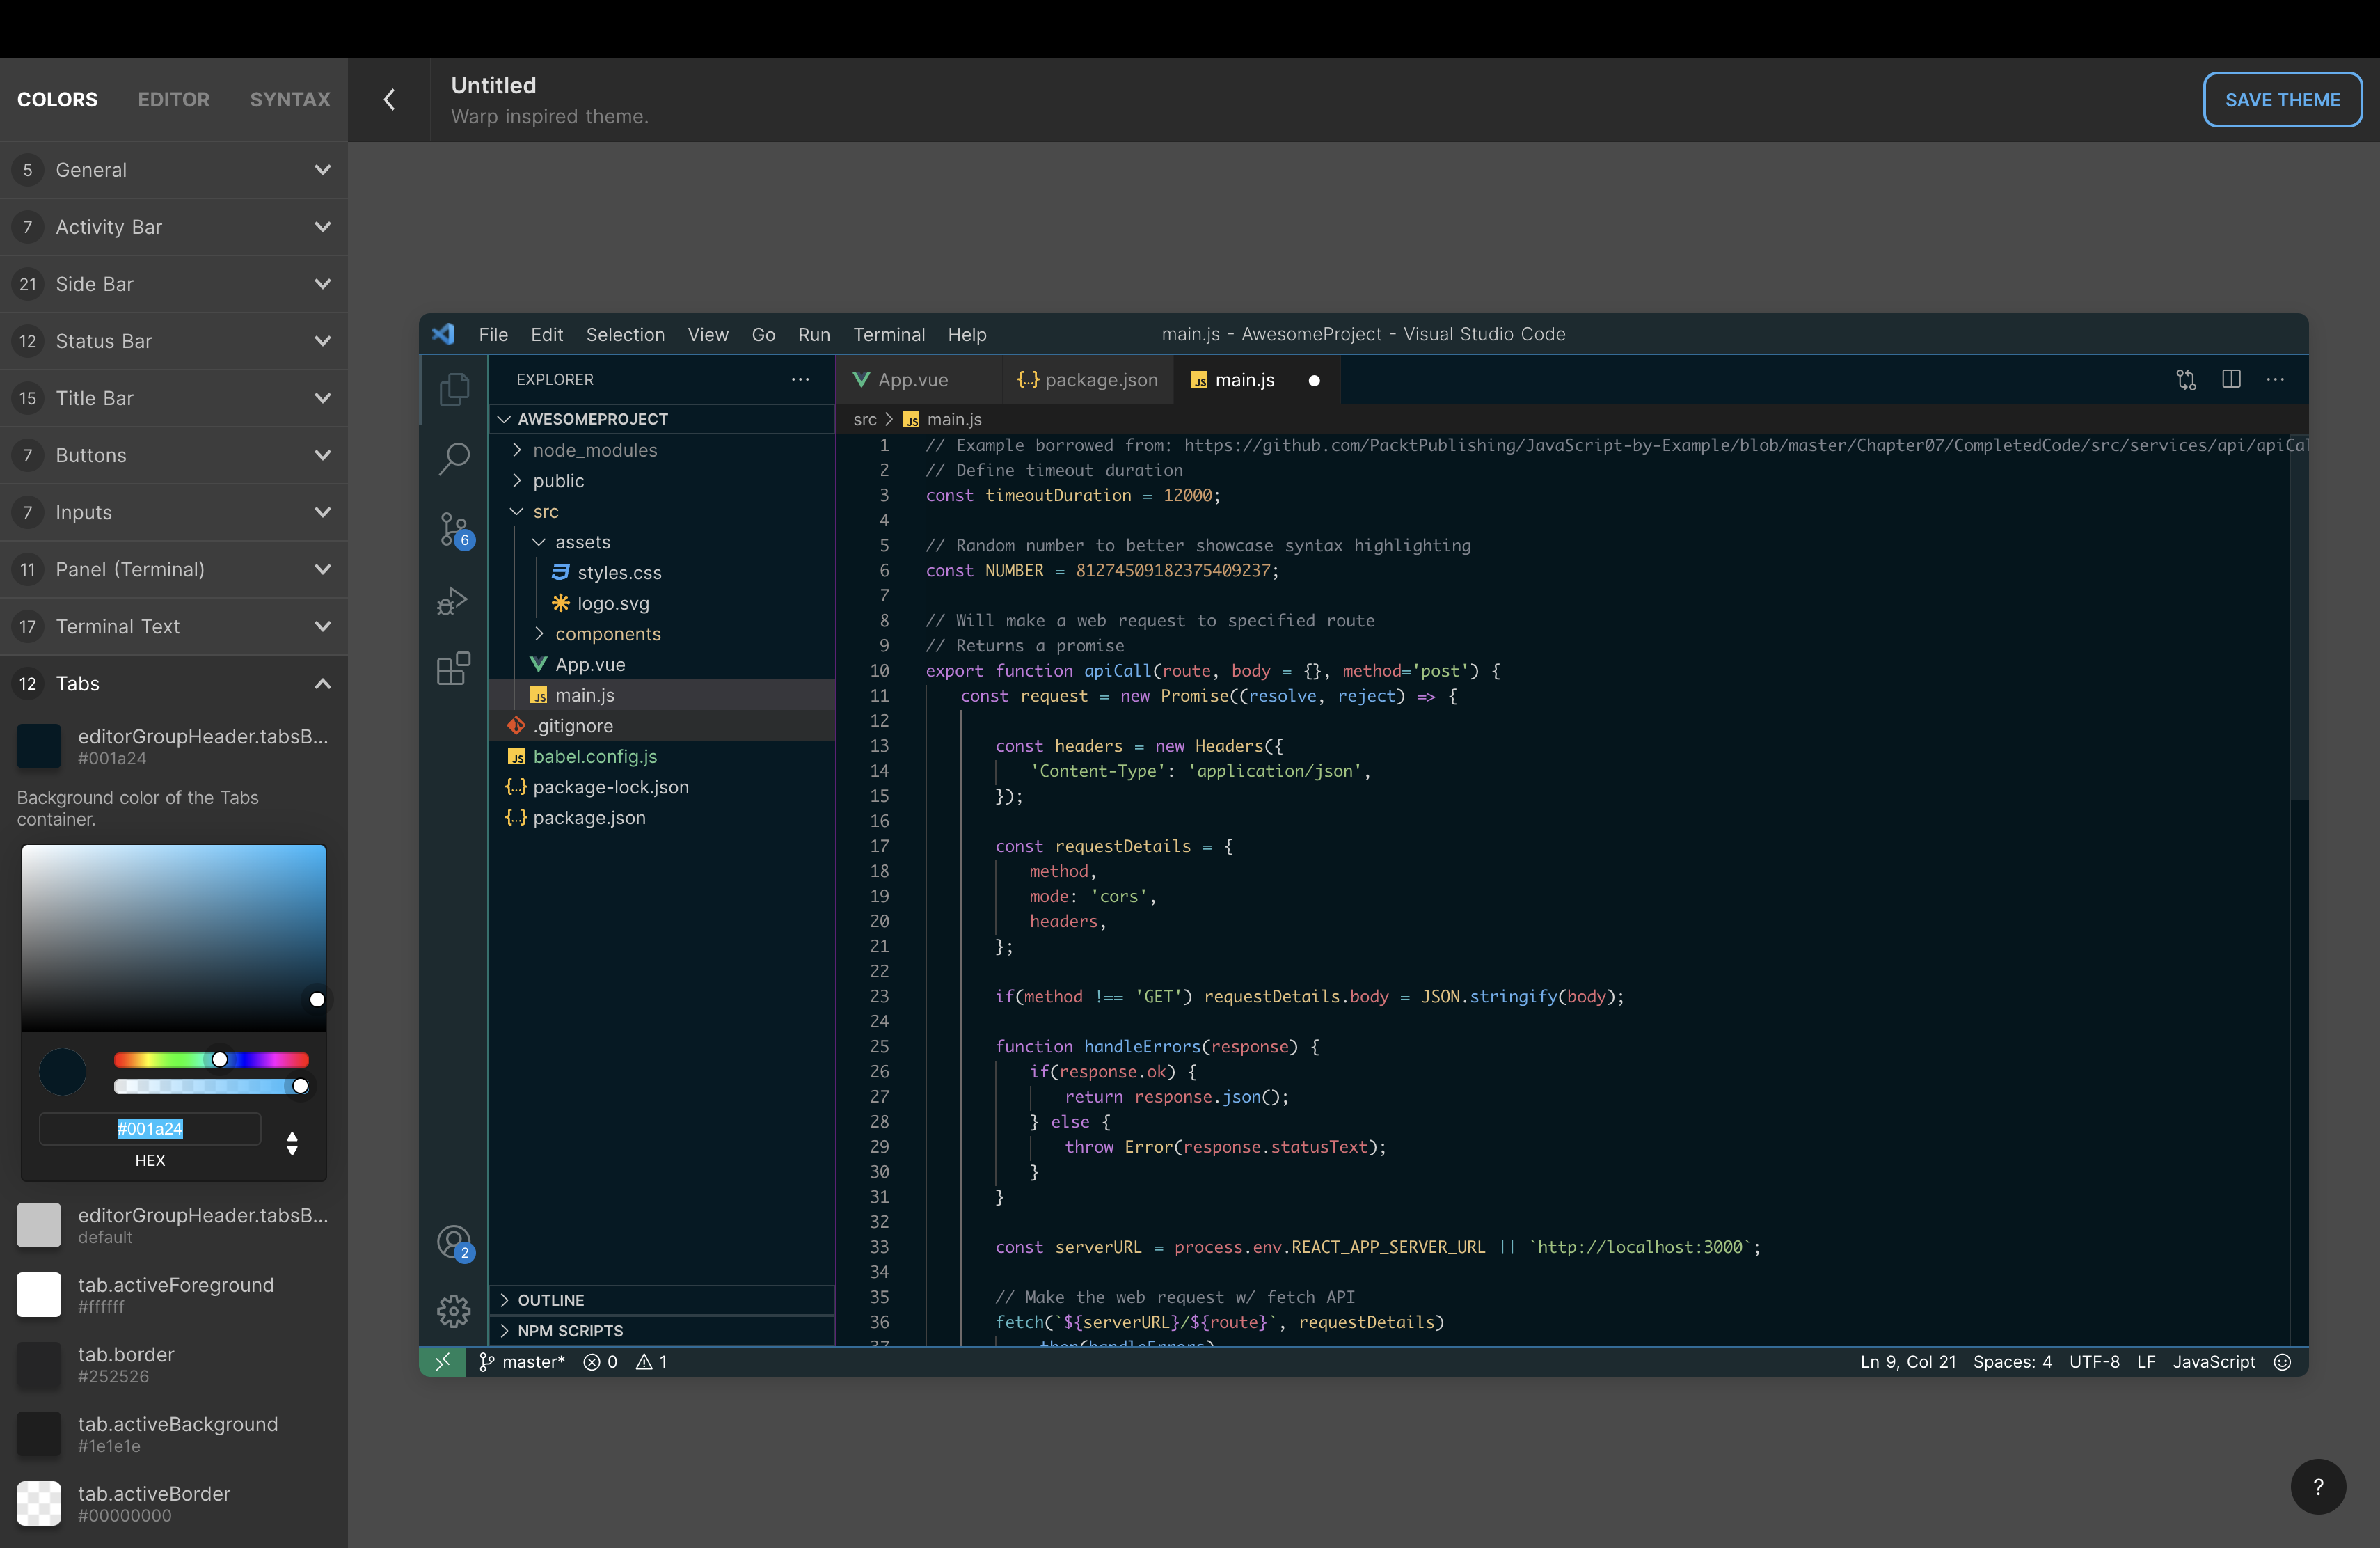Image resolution: width=2380 pixels, height=1548 pixels.
Task: Open the Run and Debug icon
Action: point(453,601)
